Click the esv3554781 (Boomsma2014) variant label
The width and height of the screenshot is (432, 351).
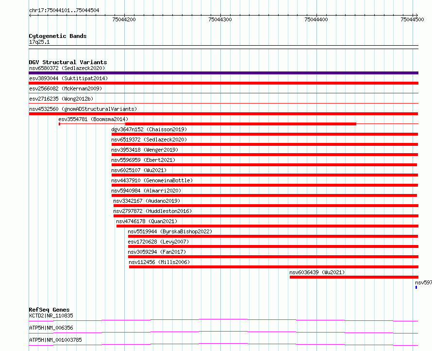[93, 119]
